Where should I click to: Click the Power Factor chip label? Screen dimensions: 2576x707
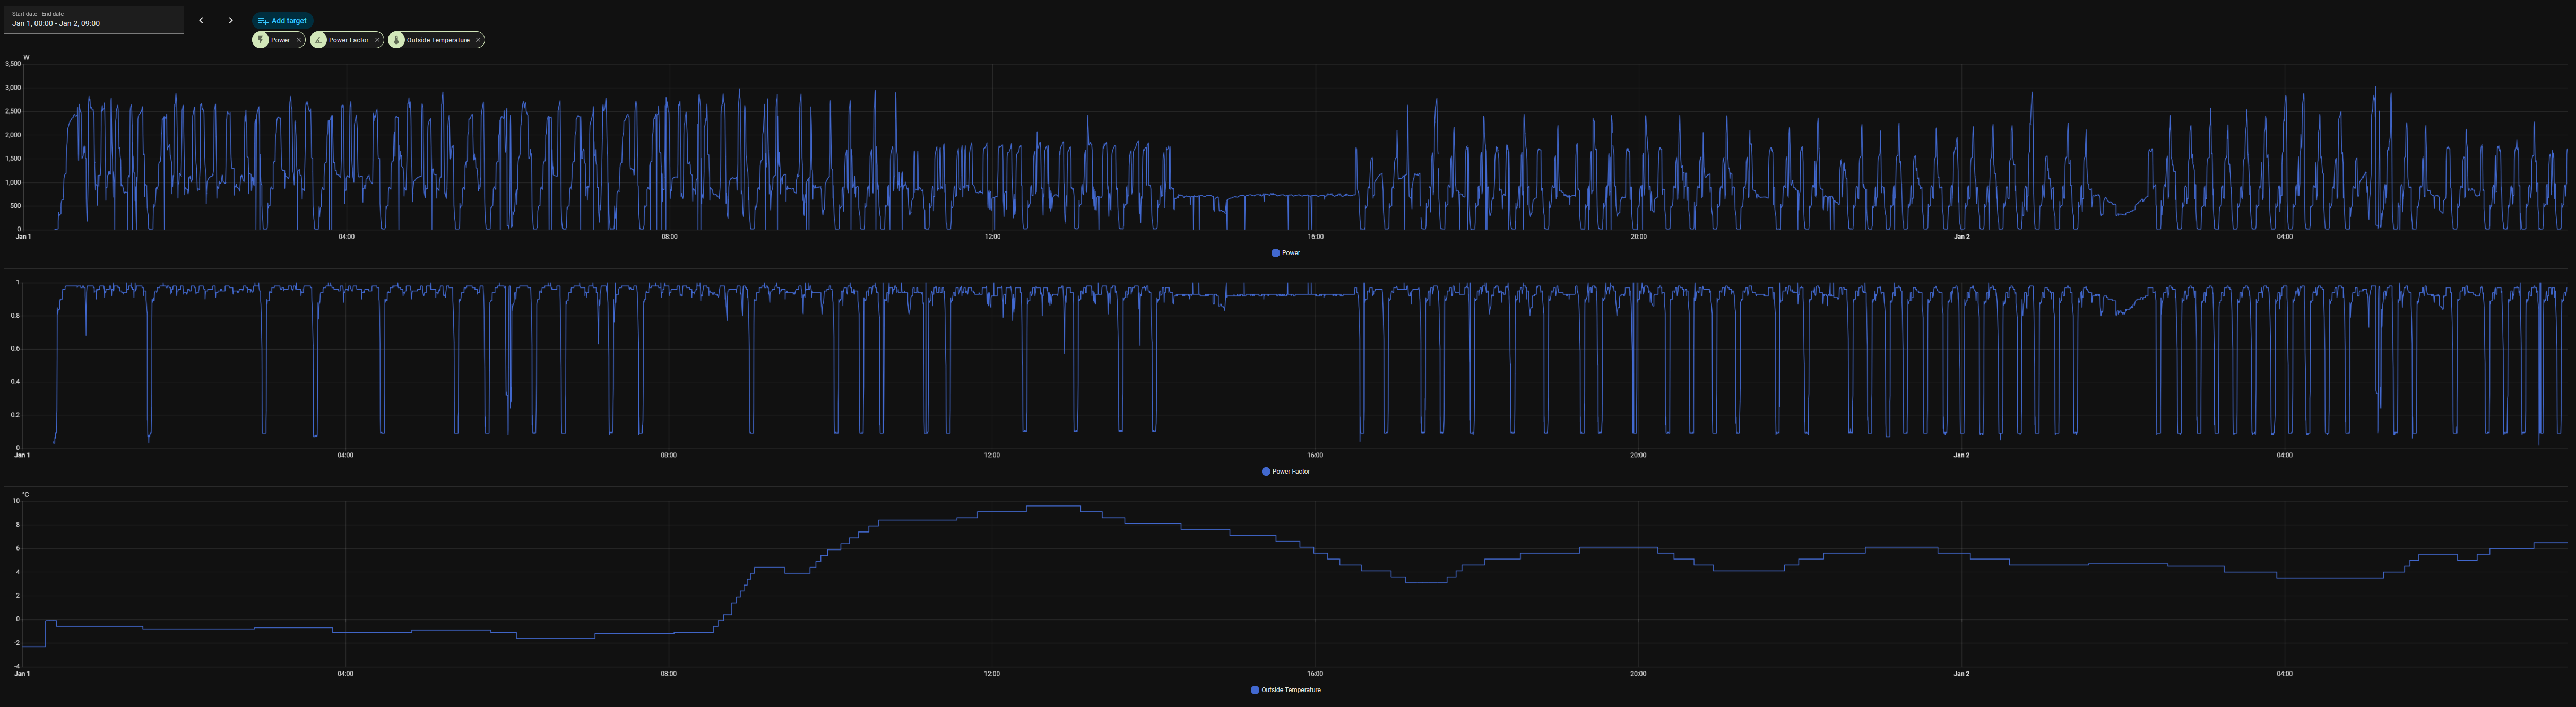click(348, 40)
